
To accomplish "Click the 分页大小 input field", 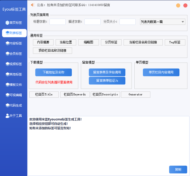I will tap(128, 22).
